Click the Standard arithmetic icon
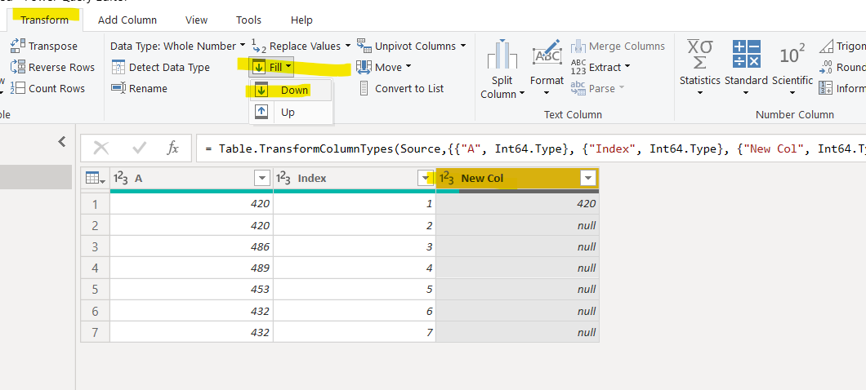The width and height of the screenshot is (866, 390). [746, 54]
